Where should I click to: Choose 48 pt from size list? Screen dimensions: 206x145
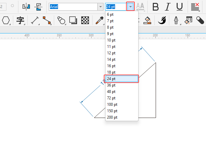pos(122,92)
